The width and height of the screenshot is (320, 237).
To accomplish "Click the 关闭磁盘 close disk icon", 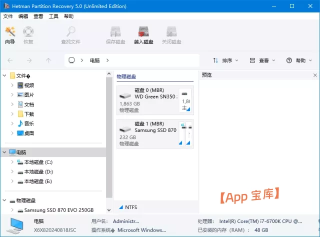I will [171, 35].
